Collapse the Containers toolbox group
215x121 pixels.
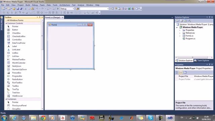click(x=6, y=99)
